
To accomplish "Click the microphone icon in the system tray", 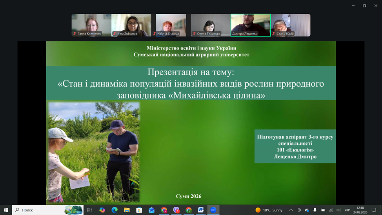I will point(315,210).
